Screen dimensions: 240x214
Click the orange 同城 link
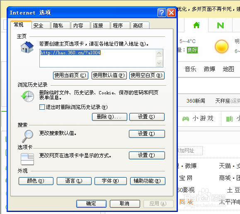[186, 202]
